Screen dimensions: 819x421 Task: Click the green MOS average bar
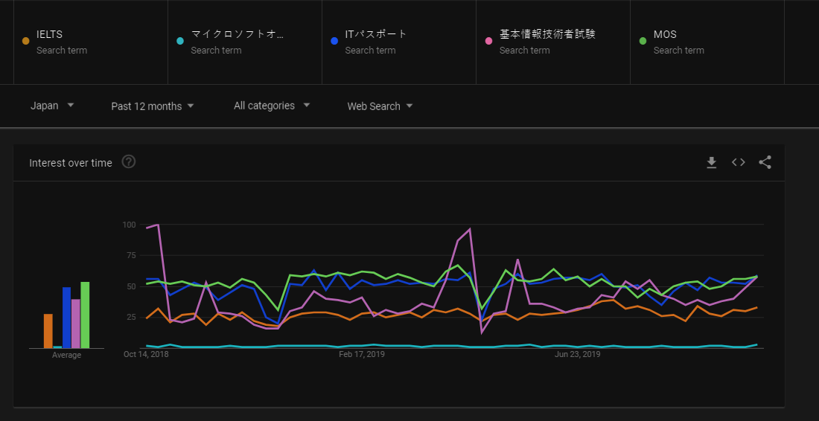click(x=85, y=315)
